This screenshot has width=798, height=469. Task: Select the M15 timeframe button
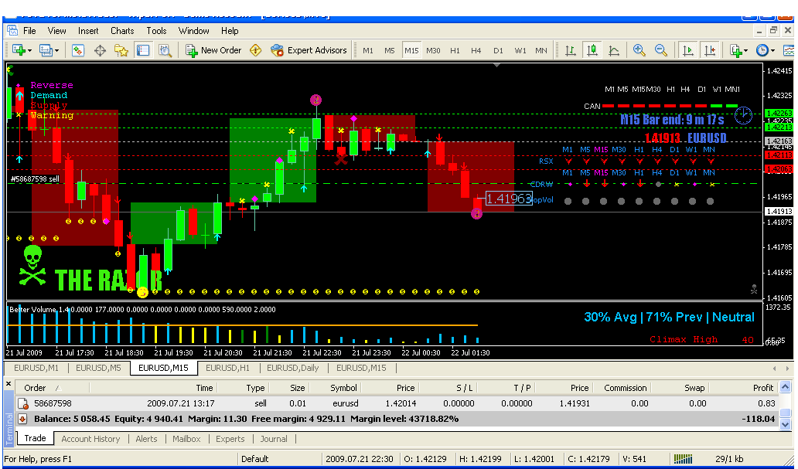[x=411, y=50]
